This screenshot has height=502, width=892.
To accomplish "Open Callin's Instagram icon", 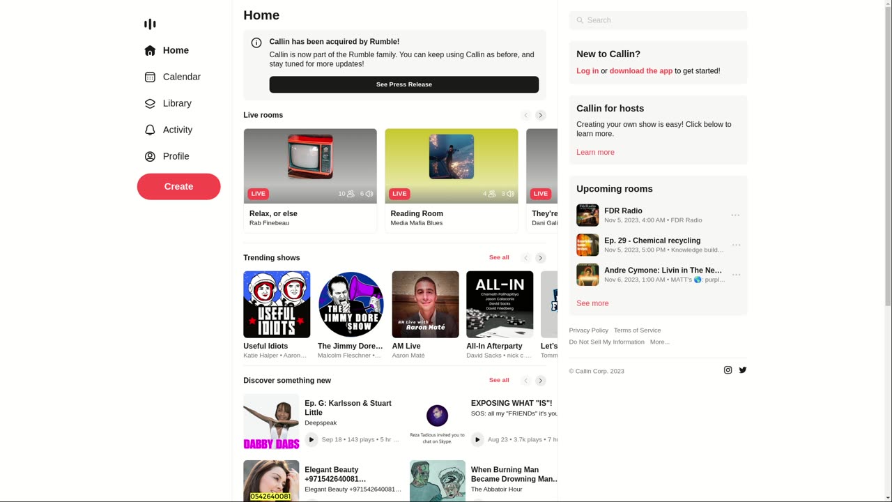I will (728, 370).
